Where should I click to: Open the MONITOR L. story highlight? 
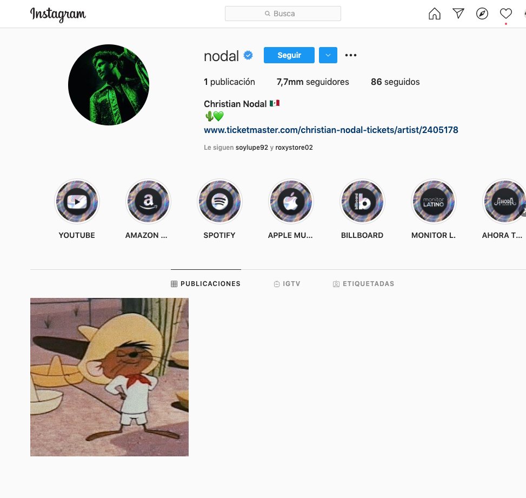(x=434, y=201)
